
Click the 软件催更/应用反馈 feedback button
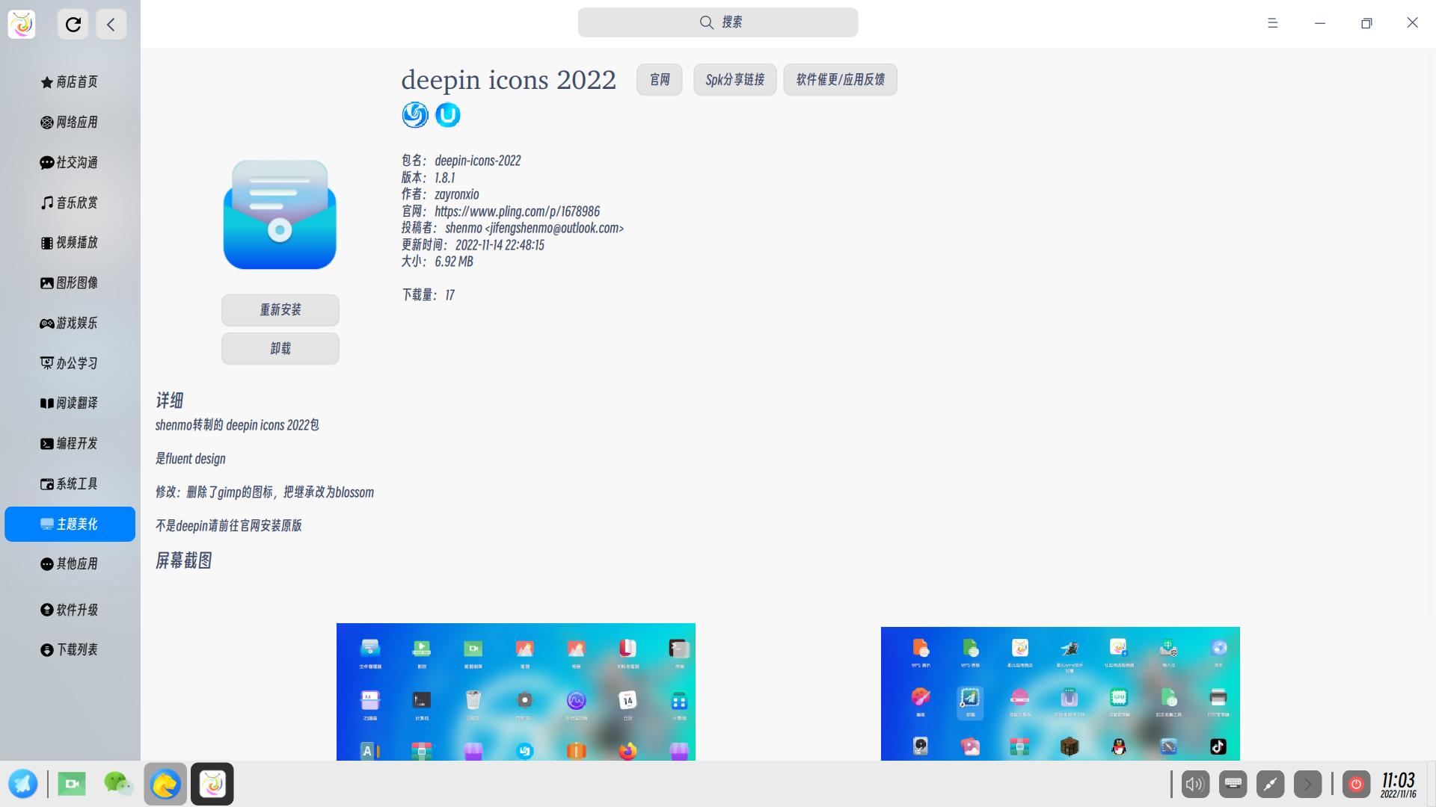click(x=840, y=79)
